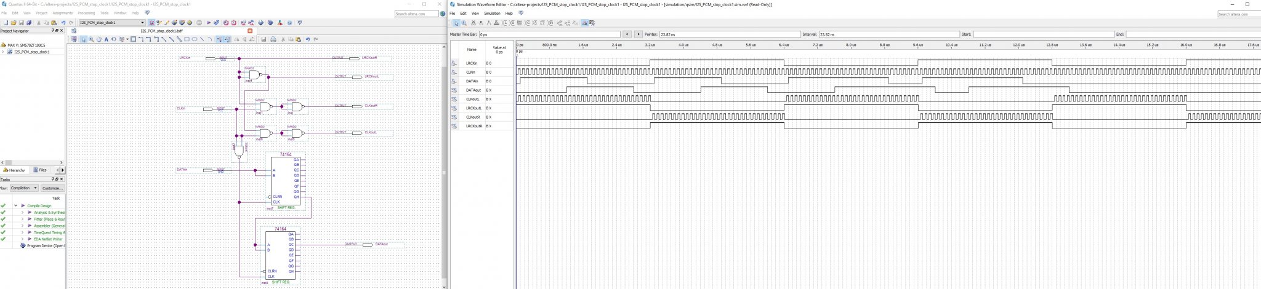1261x289 pixels.
Task: Open Simulation menu in Waveform Editor
Action: (492, 13)
